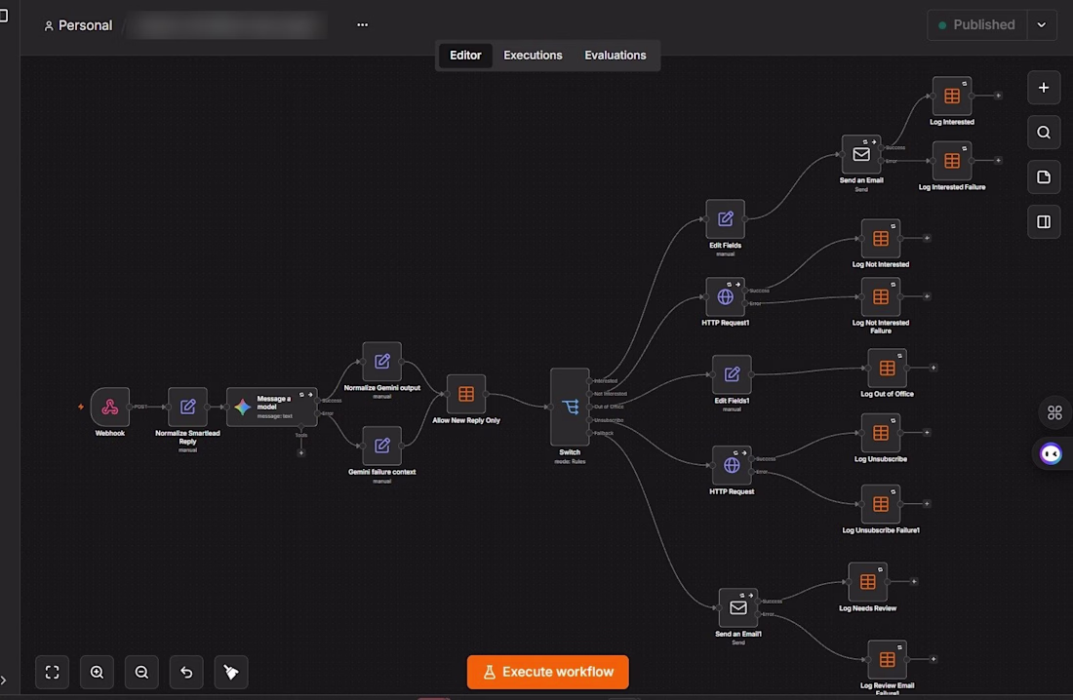Add a node after Log Interested
The image size is (1073, 700).
[x=999, y=96]
